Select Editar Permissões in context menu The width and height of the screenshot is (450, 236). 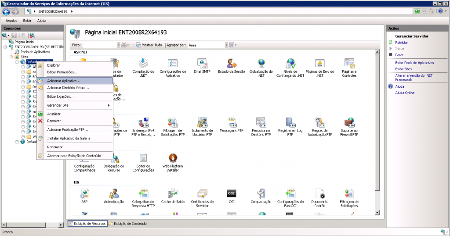(75, 72)
